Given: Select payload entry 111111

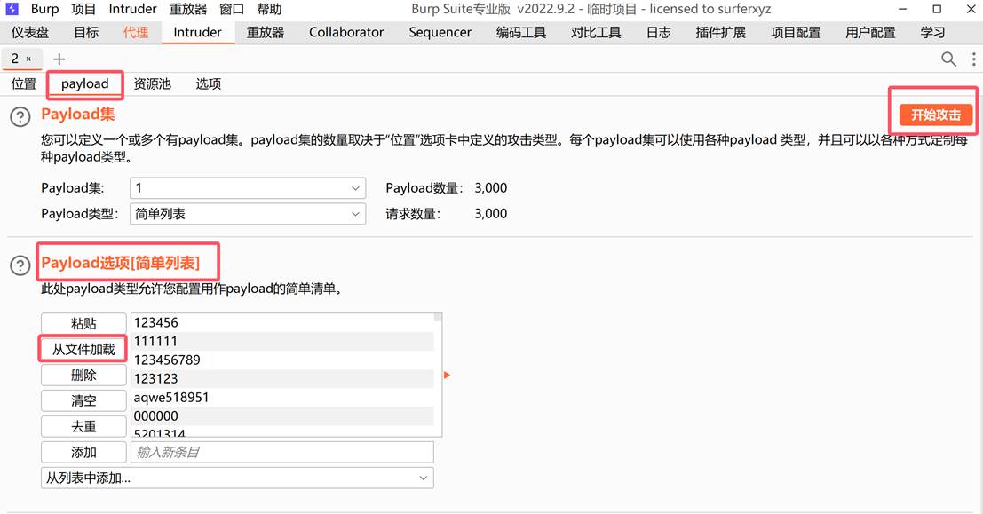Looking at the screenshot, I should pos(282,342).
